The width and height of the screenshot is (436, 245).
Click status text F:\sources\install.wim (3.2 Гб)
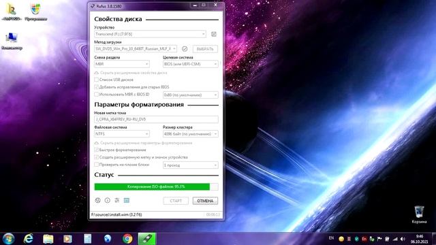tap(116, 215)
